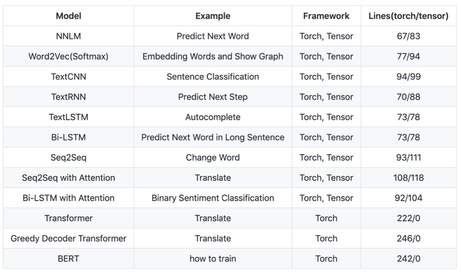
Task: Click the Example column header
Action: pyautogui.click(x=213, y=15)
